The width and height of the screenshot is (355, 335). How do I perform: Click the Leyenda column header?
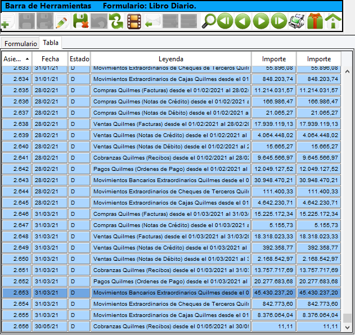point(170,59)
